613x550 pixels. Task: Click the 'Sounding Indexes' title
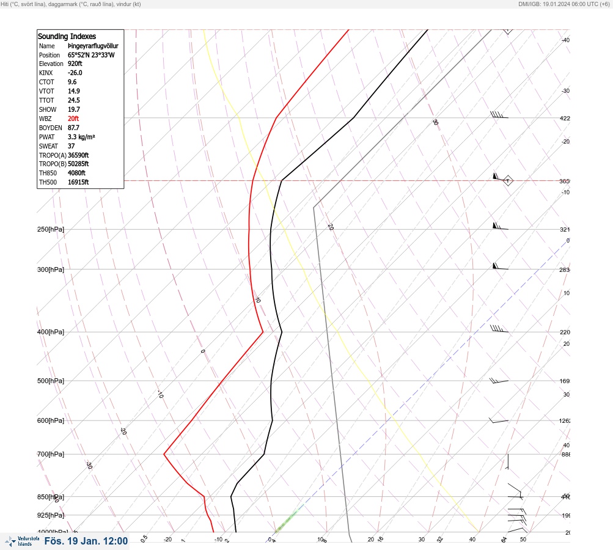67,36
